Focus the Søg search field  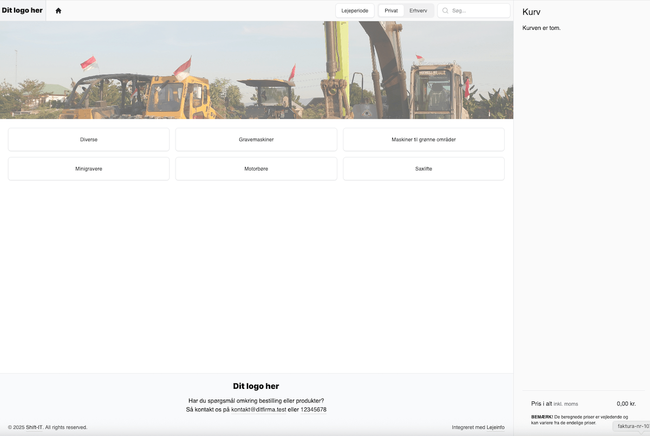[478, 10]
